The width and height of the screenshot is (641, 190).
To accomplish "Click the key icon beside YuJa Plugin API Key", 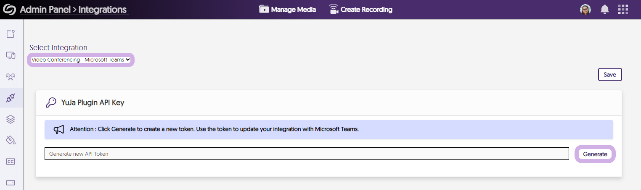I will (51, 103).
